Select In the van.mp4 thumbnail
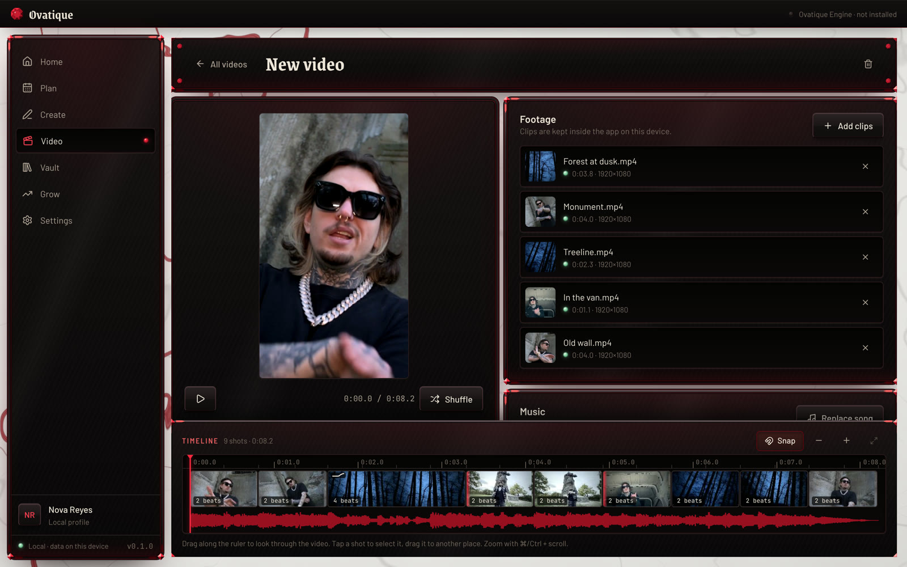Image resolution: width=907 pixels, height=567 pixels. coord(540,302)
